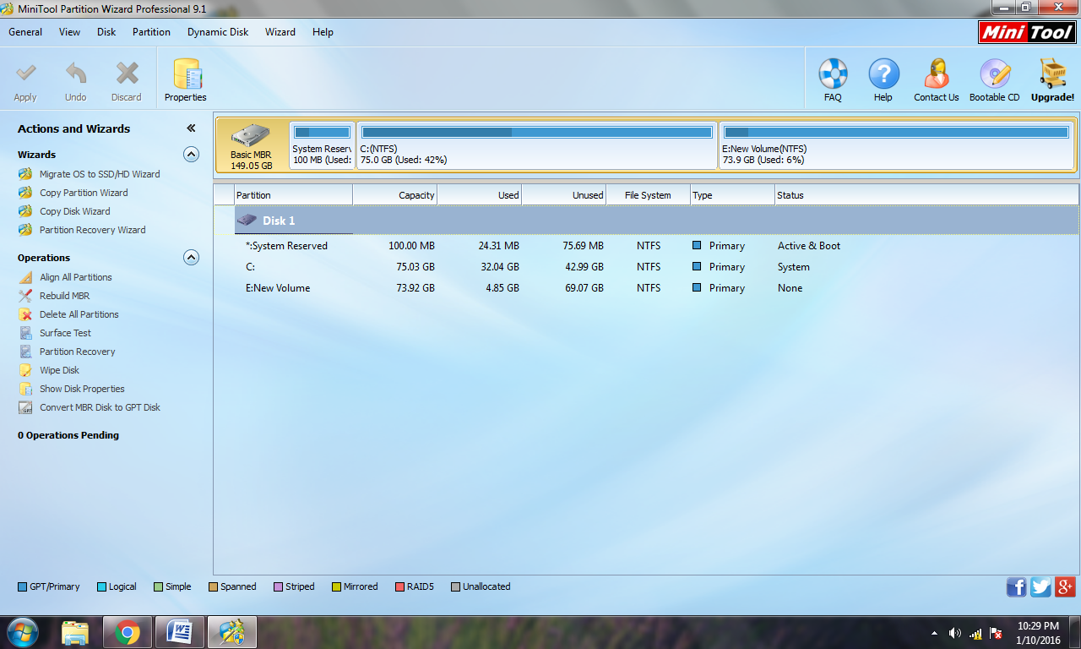Open the View menu

coord(70,32)
